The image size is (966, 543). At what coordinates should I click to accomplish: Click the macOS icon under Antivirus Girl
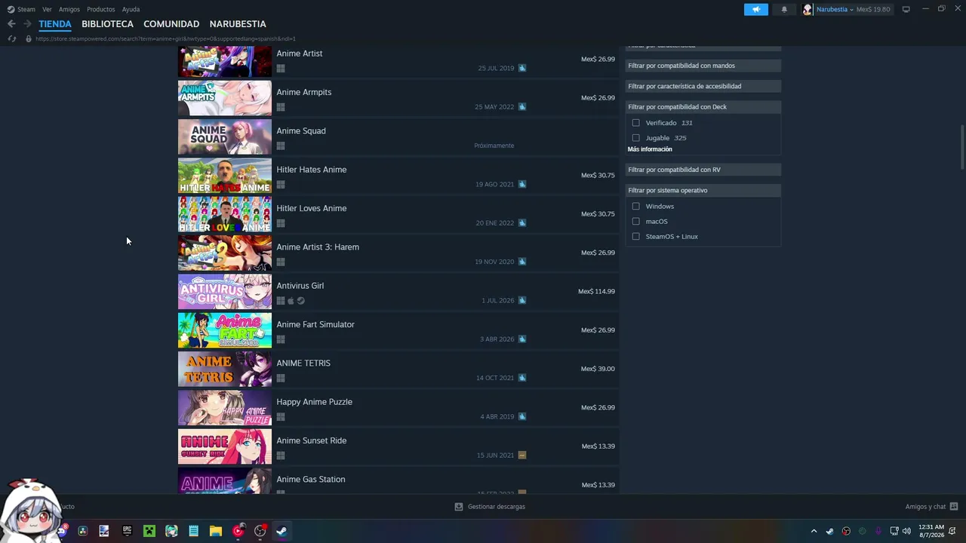coord(291,301)
